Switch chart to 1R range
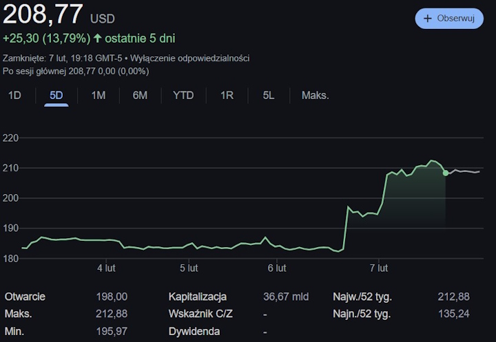Image resolution: width=496 pixels, height=342 pixels. point(227,96)
